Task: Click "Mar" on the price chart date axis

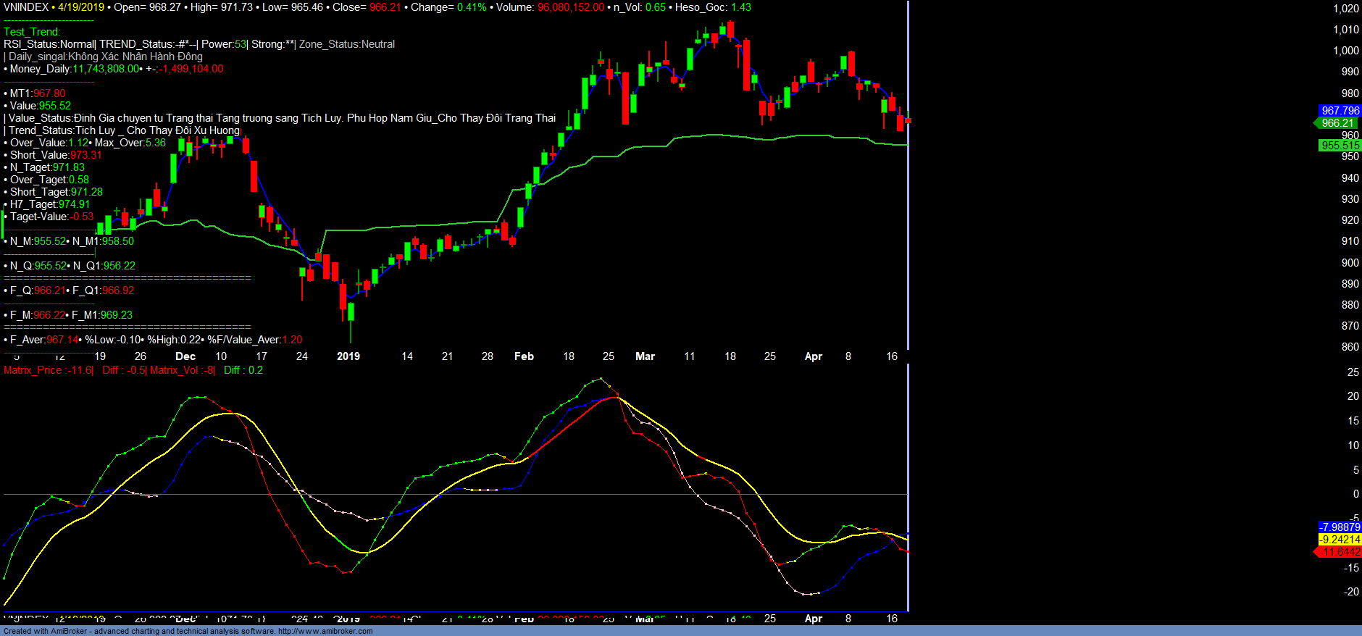Action: click(645, 356)
